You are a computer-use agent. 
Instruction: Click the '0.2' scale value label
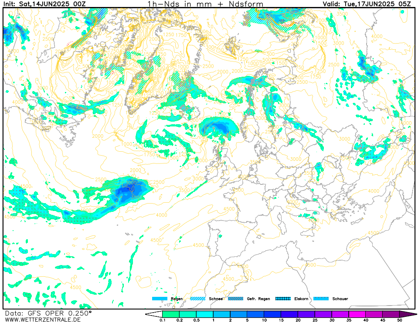click(x=180, y=320)
